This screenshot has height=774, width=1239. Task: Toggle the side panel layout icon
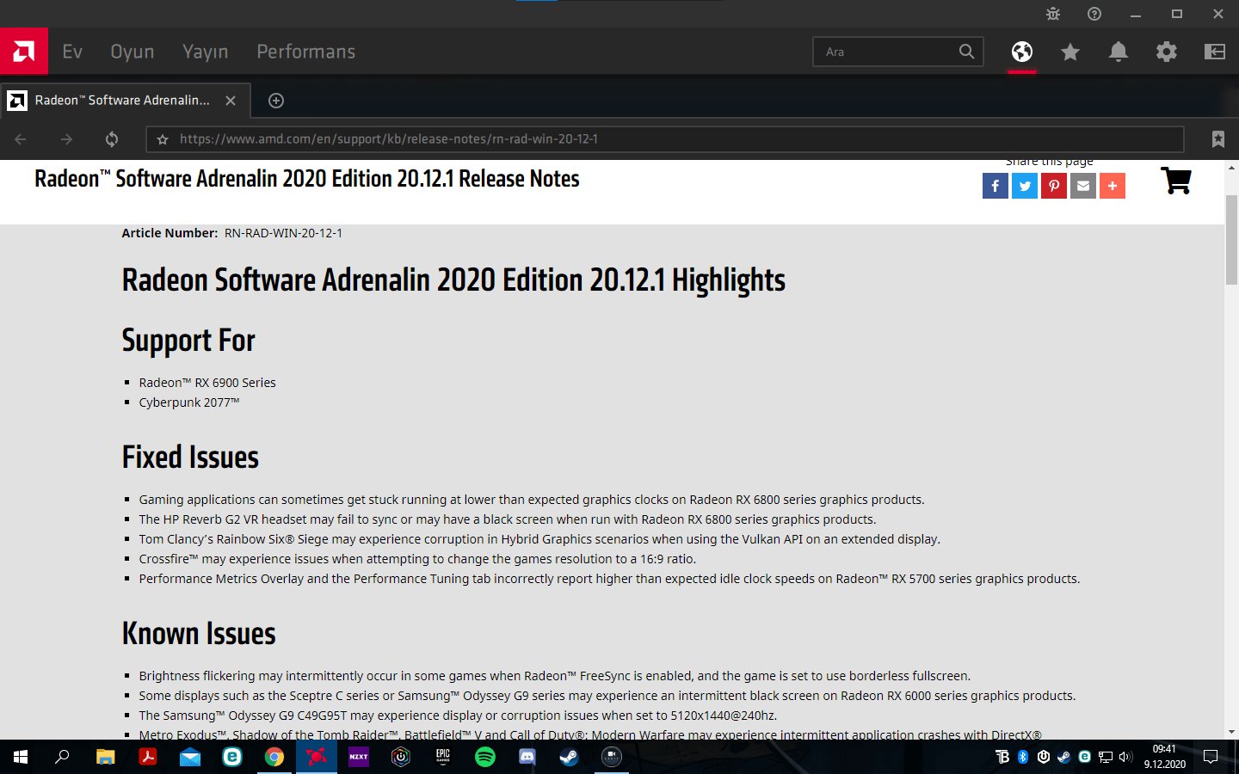click(x=1215, y=52)
